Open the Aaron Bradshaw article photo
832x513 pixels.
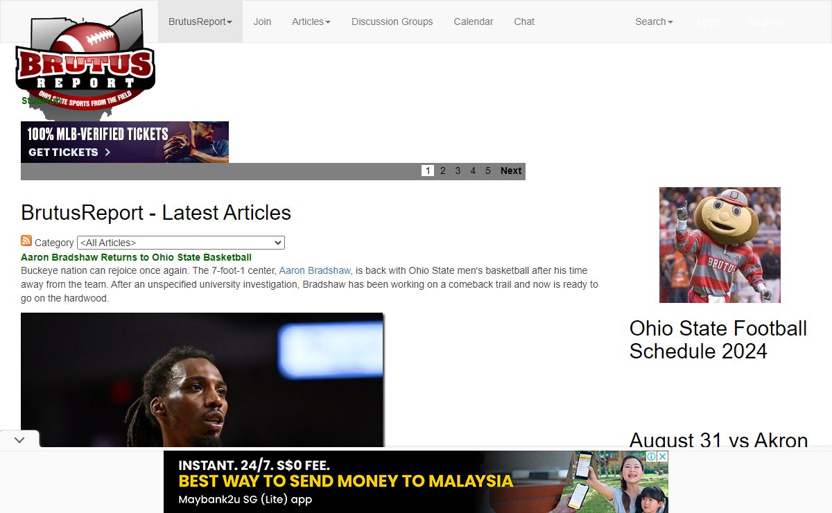tap(202, 380)
